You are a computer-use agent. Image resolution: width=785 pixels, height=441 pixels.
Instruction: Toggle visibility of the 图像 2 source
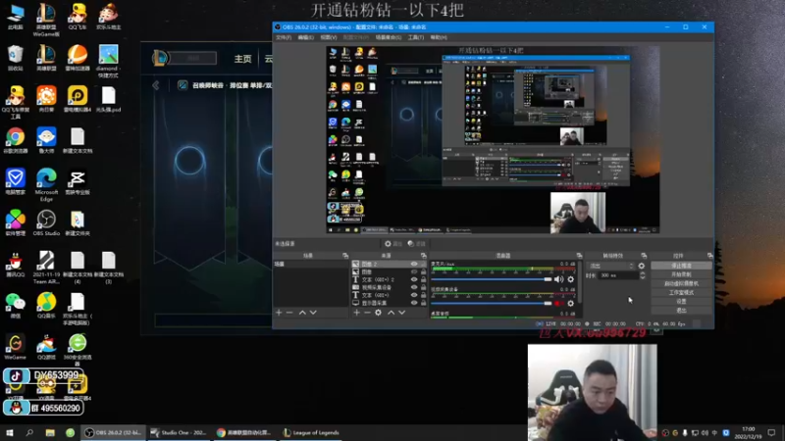click(x=414, y=264)
